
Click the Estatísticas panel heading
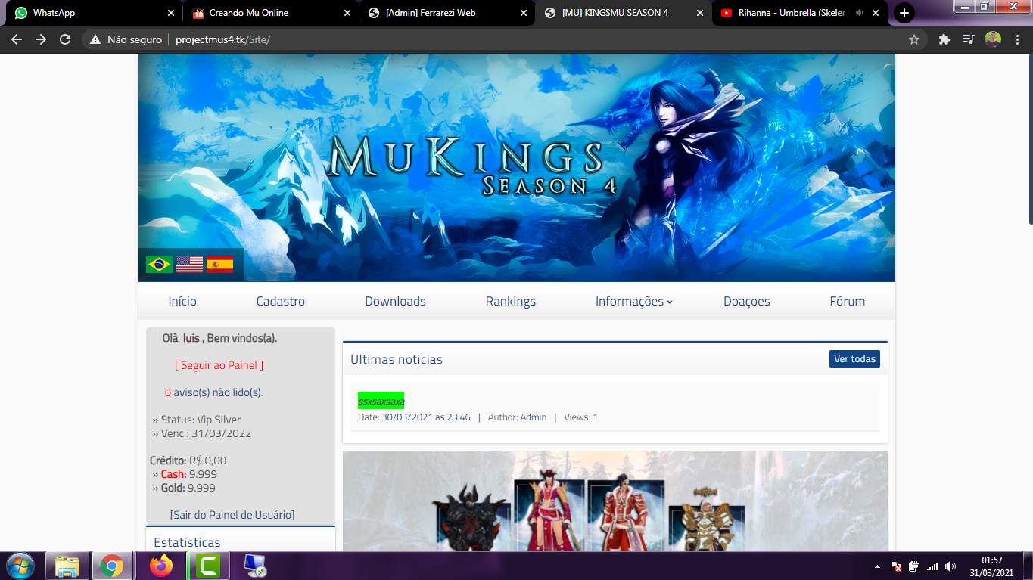(x=187, y=542)
